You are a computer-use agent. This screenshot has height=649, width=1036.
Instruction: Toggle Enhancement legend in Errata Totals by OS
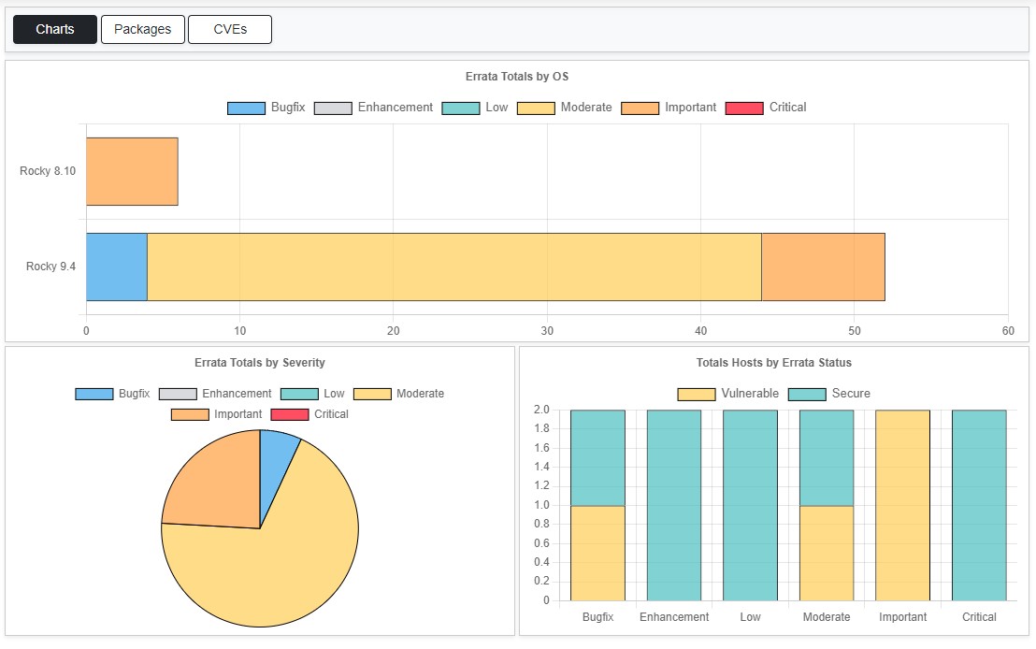[x=374, y=108]
